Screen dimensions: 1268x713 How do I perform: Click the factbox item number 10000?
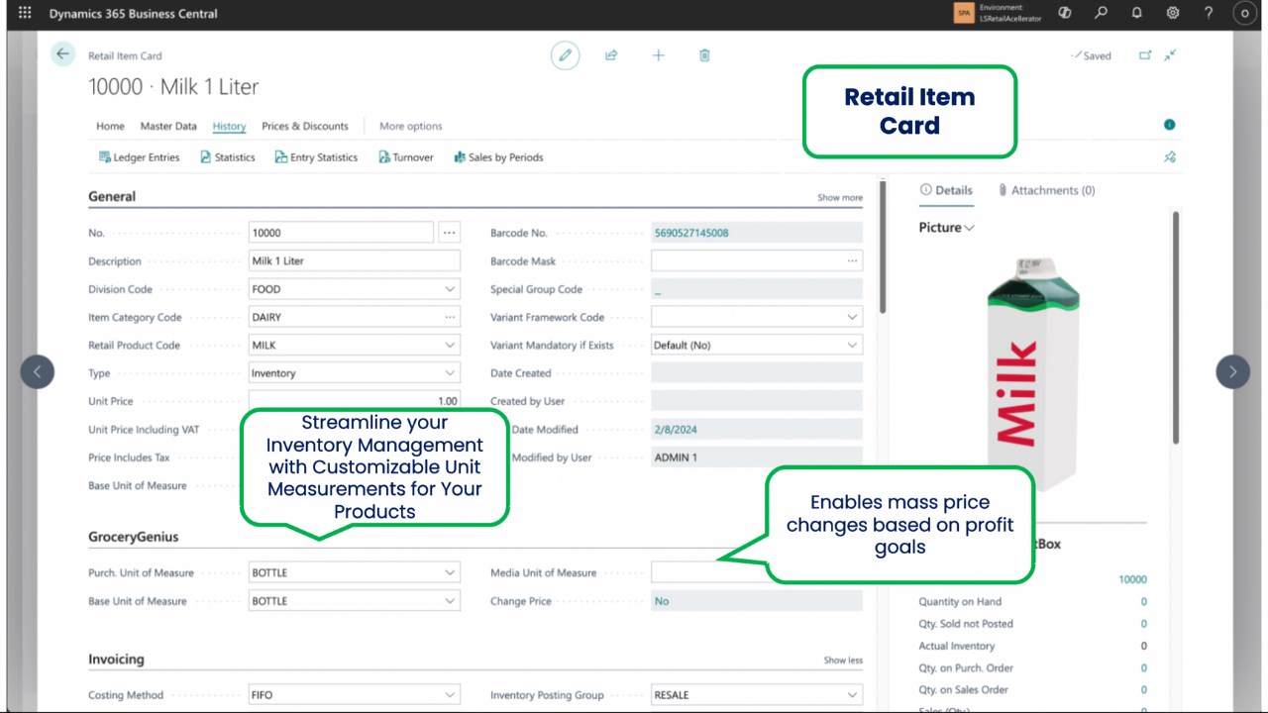pos(1132,579)
